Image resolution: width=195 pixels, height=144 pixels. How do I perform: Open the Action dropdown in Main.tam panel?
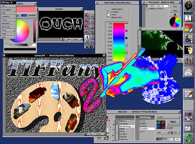point(168,117)
